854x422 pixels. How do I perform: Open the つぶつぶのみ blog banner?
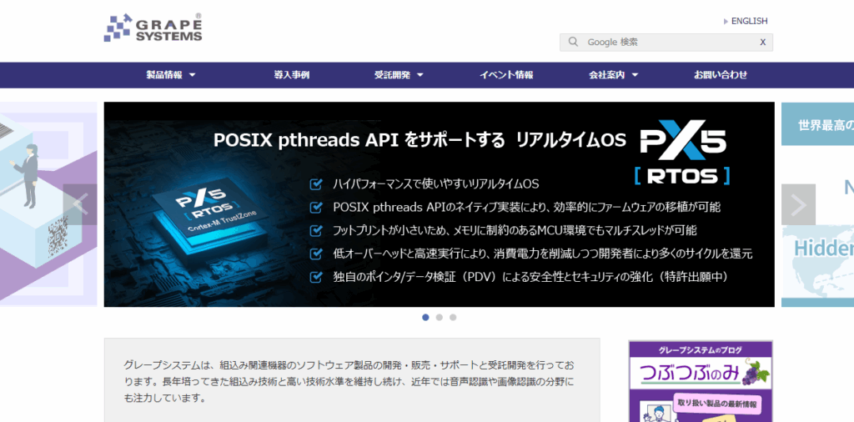click(701, 381)
